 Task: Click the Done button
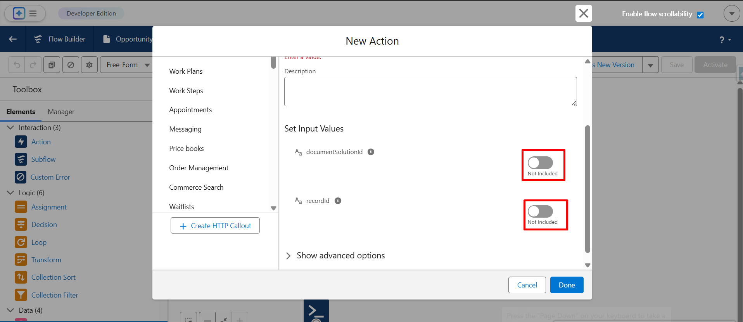567,285
